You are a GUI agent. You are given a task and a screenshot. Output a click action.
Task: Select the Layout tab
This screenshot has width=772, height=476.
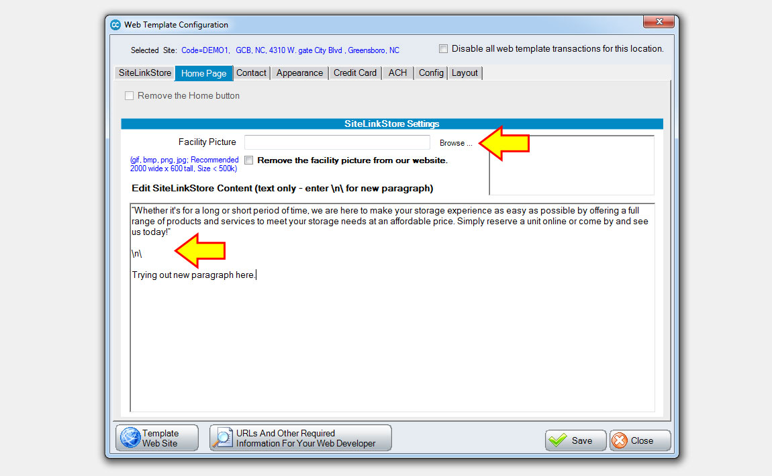coord(465,73)
